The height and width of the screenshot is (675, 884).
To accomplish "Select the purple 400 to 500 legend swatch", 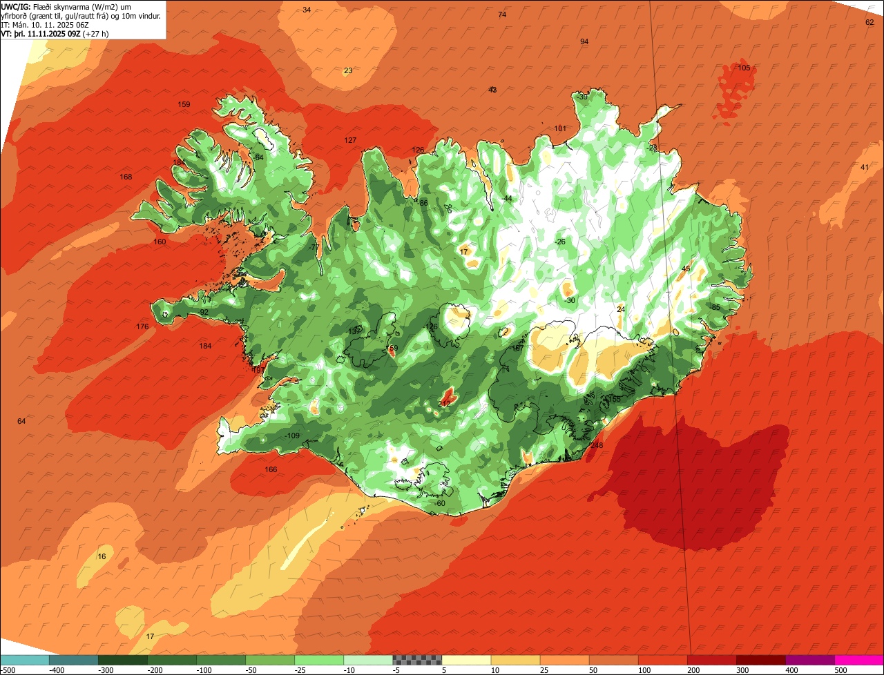I will click(x=809, y=660).
